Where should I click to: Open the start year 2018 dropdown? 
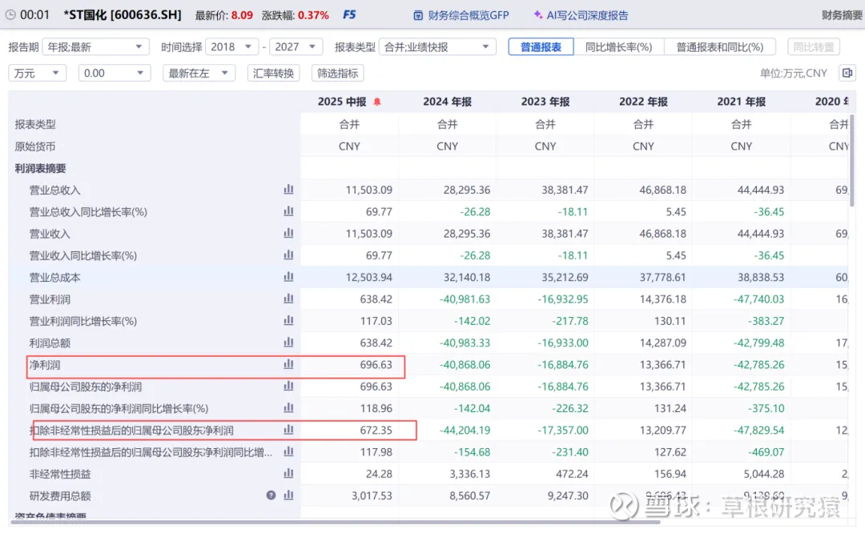232,47
